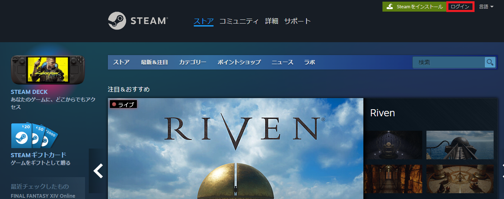Click the Steam logo in header
This screenshot has width=504, height=199.
coord(138,21)
